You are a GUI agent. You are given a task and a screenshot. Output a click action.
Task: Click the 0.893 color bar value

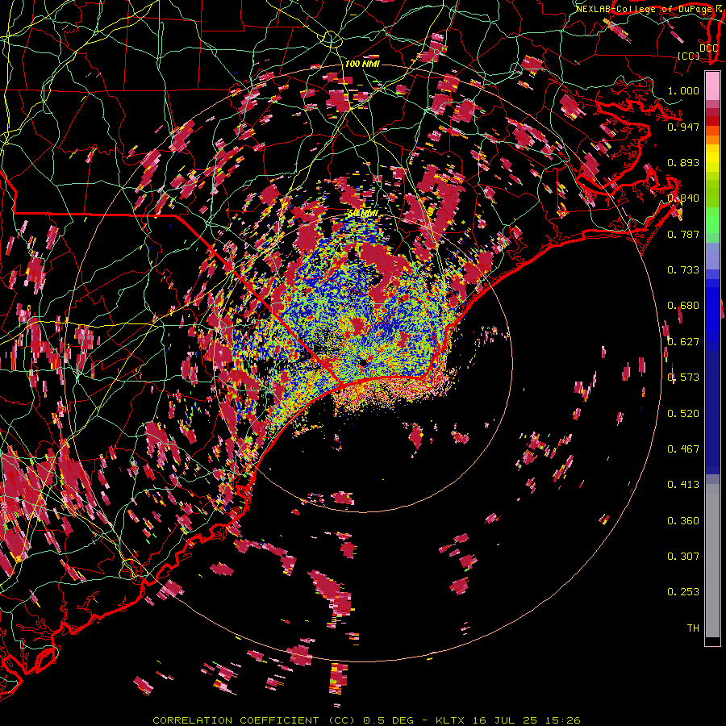683,162
